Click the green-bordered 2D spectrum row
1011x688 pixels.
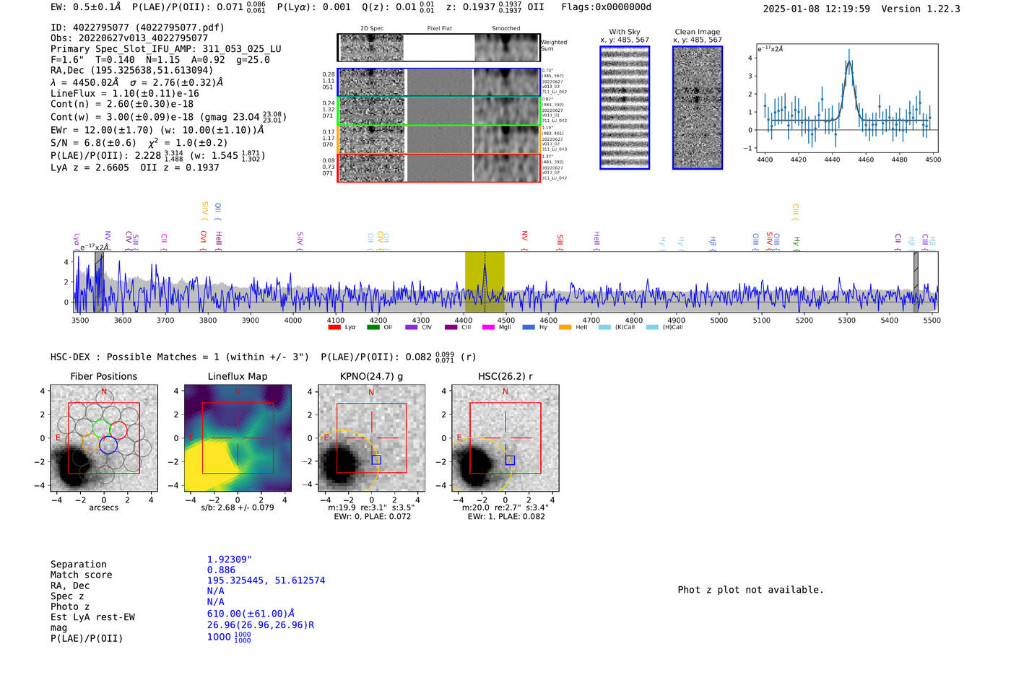coord(439,111)
